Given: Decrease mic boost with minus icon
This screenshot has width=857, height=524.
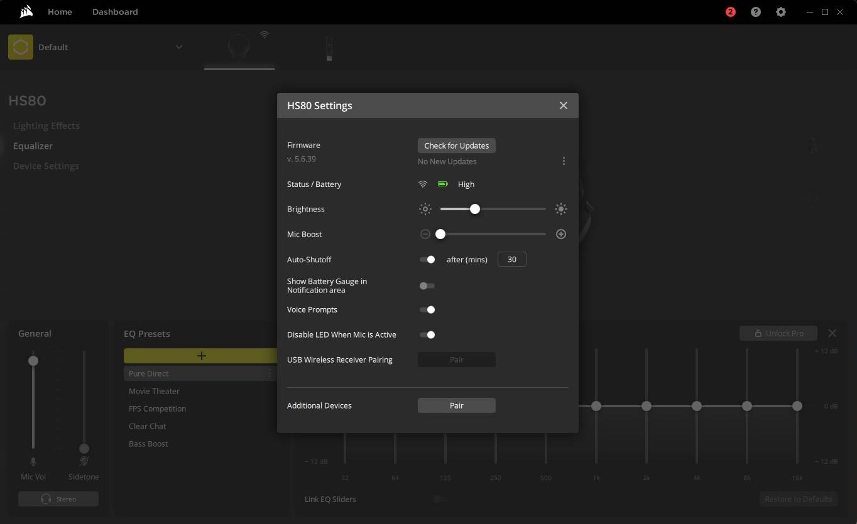Looking at the screenshot, I should pyautogui.click(x=425, y=234).
